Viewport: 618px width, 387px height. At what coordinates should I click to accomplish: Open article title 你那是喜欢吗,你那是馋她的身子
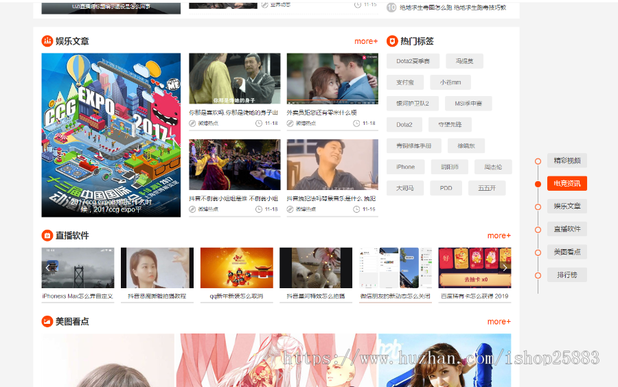click(x=233, y=113)
